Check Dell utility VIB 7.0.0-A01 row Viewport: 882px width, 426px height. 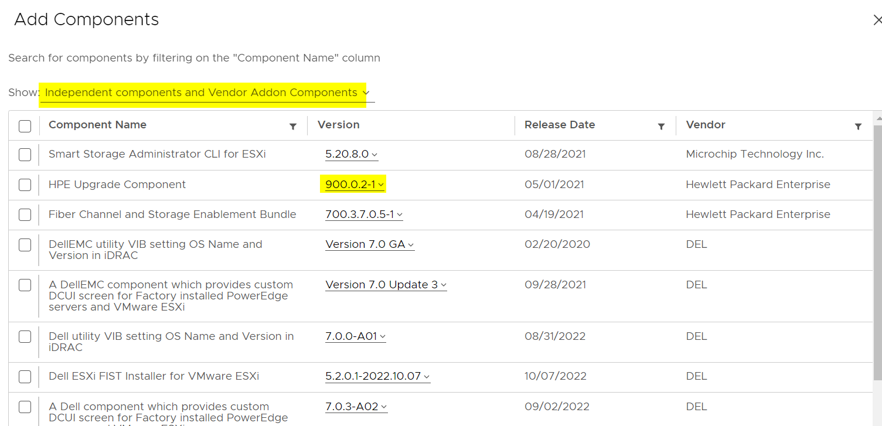(25, 336)
